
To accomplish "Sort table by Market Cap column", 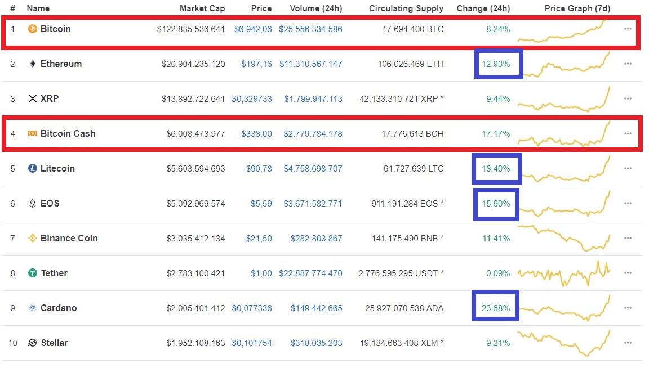I will (x=202, y=8).
